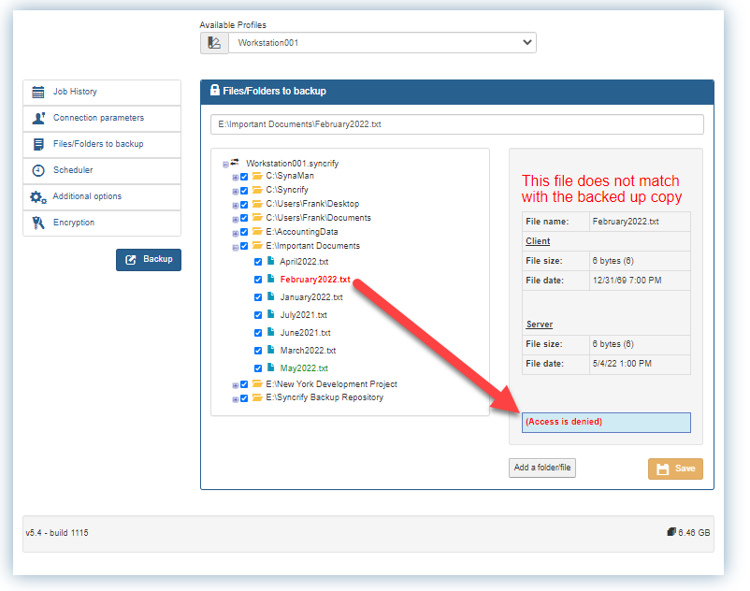
Task: Click E:\New York Development Project folder icon
Action: point(257,384)
